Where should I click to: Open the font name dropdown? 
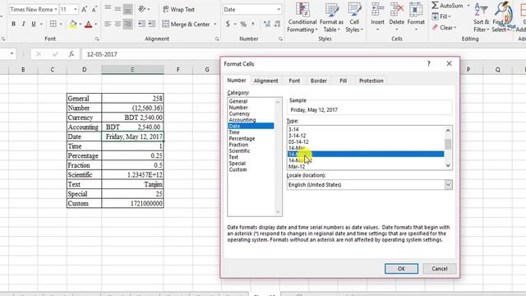[x=56, y=9]
